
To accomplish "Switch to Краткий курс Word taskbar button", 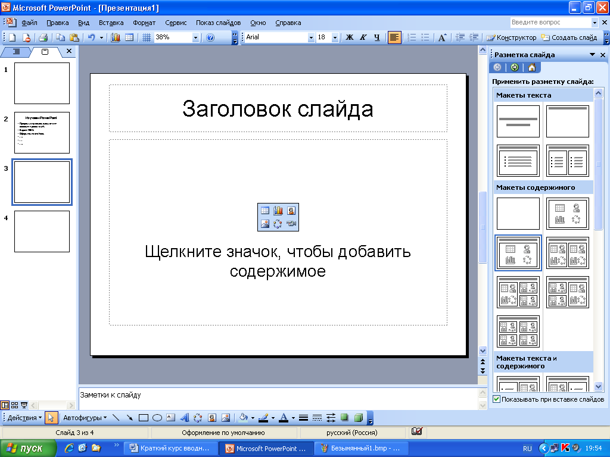I will click(170, 448).
